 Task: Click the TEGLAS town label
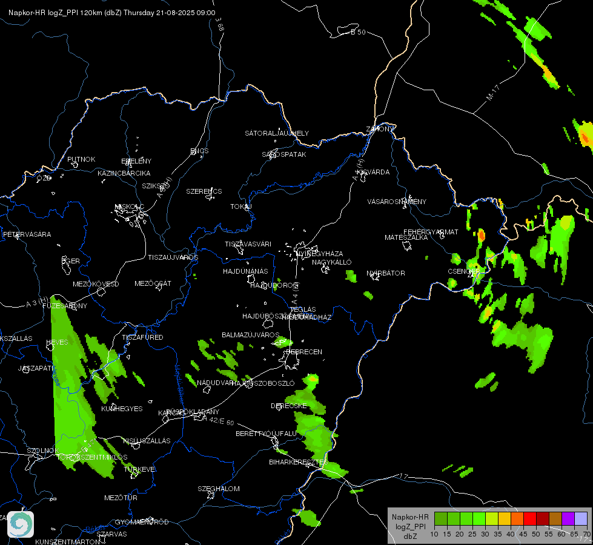pos(303,309)
